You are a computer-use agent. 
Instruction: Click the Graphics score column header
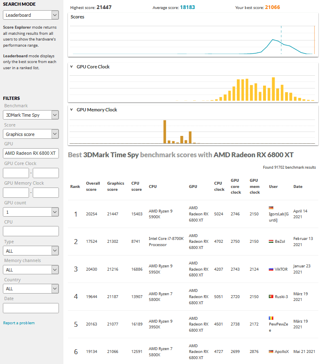point(115,186)
